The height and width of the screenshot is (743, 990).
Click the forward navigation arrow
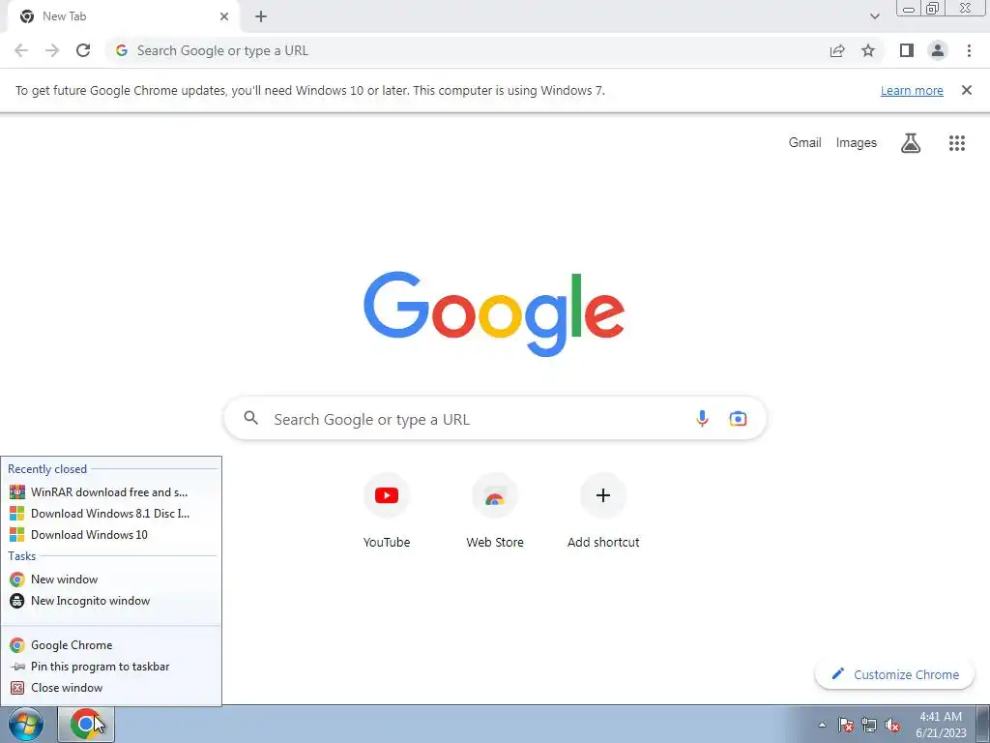point(52,50)
